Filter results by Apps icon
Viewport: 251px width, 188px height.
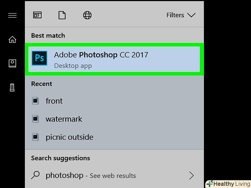click(x=37, y=15)
